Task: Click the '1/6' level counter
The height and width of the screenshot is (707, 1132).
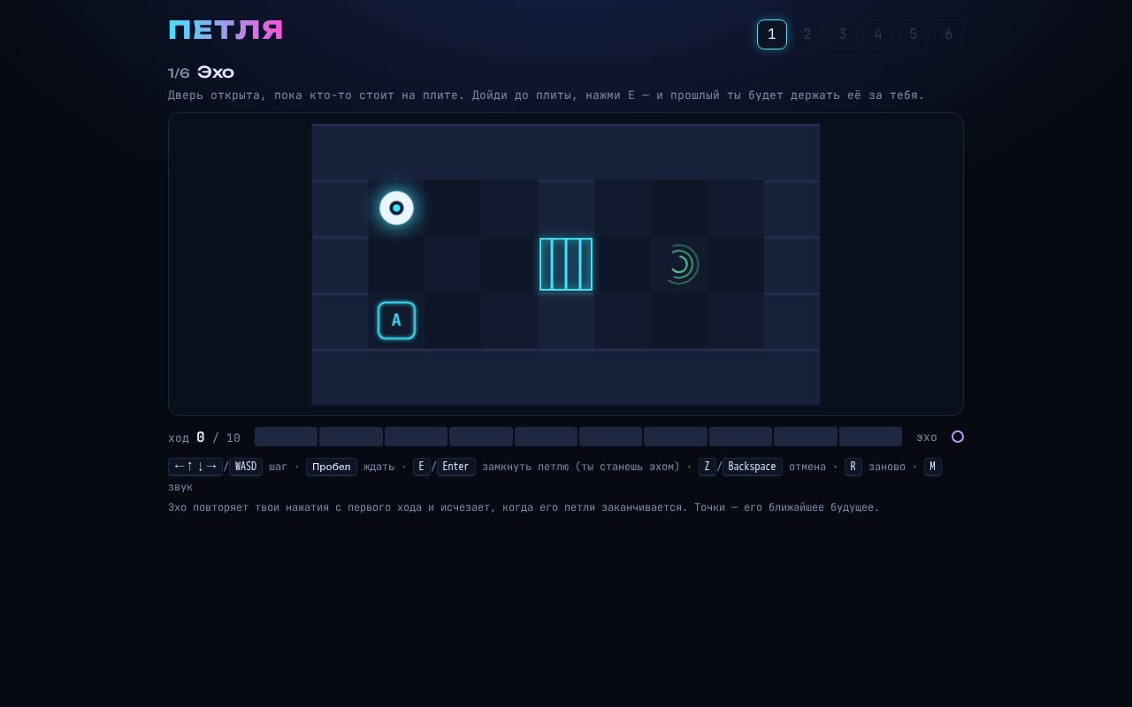Action: [179, 73]
